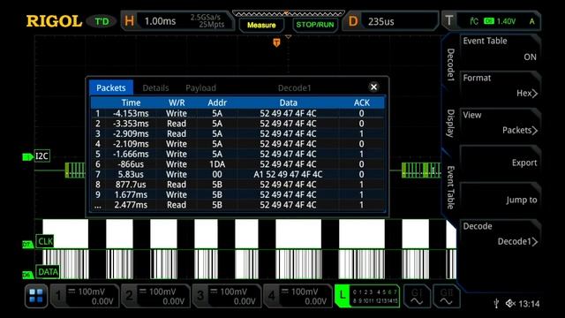The width and height of the screenshot is (565, 318).
Task: Select packet row 2 at -3.353ms
Action: [x=237, y=124]
